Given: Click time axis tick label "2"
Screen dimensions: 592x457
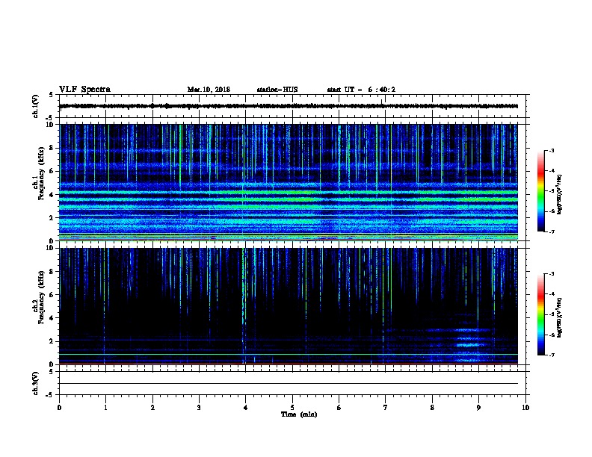Looking at the screenshot, I should [152, 408].
